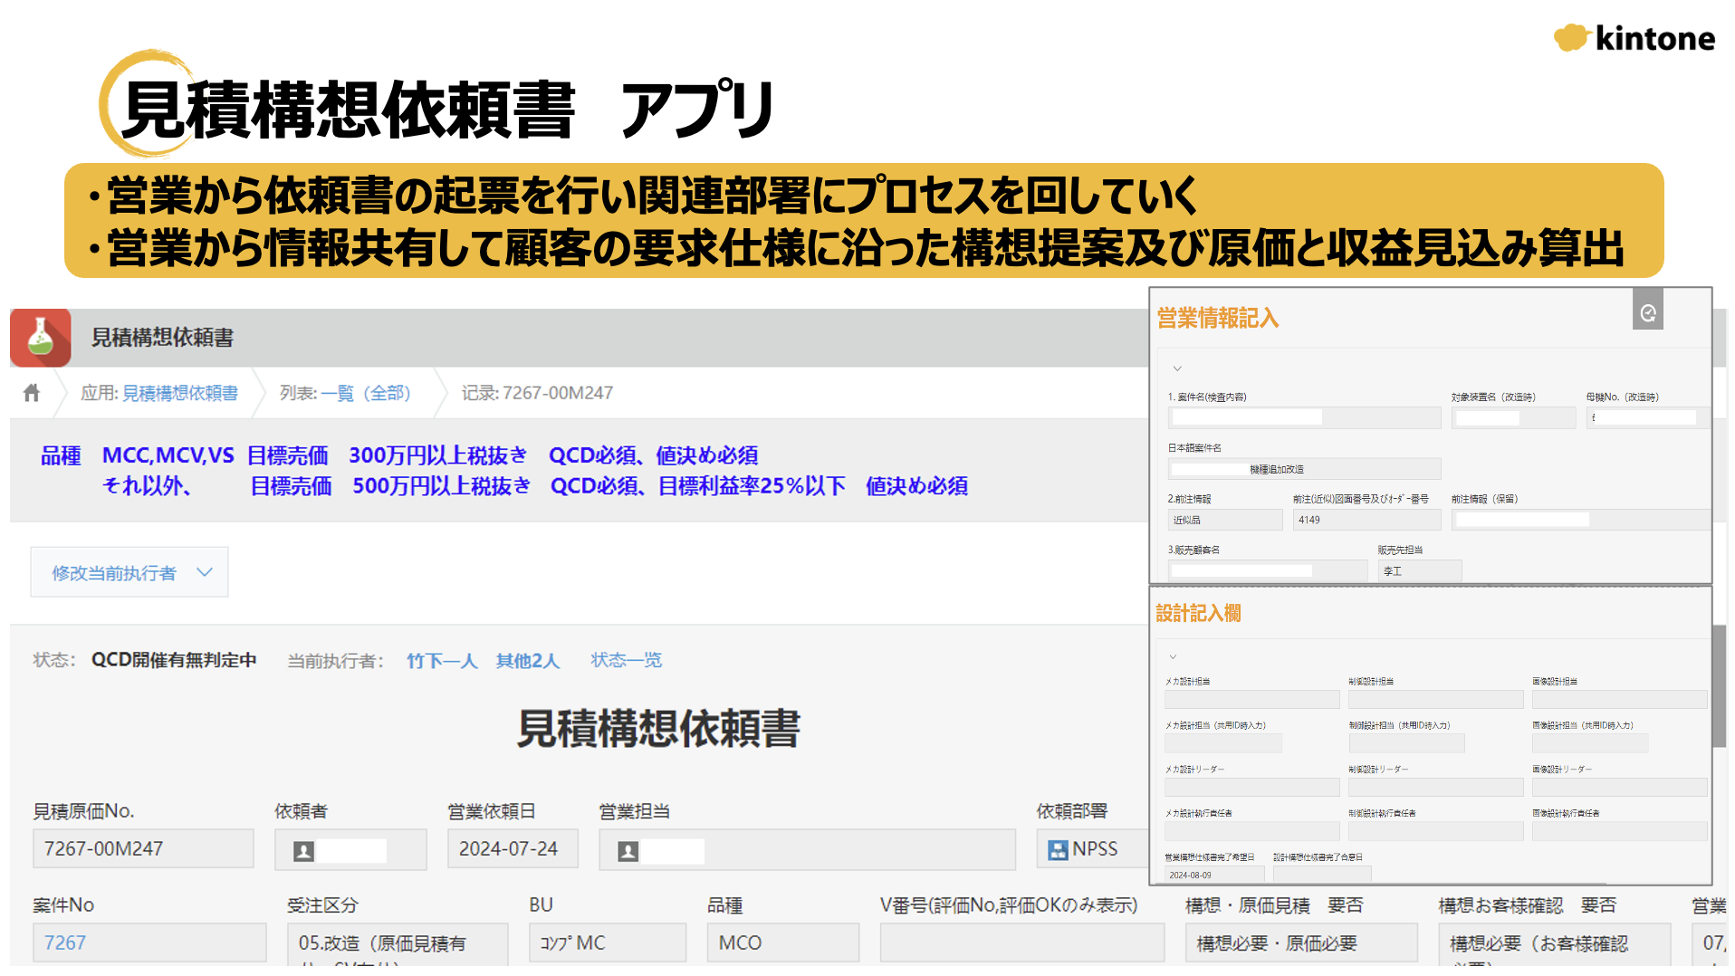Open the 一覧（全部）list breadcrumb link
1735x976 pixels.
(366, 393)
